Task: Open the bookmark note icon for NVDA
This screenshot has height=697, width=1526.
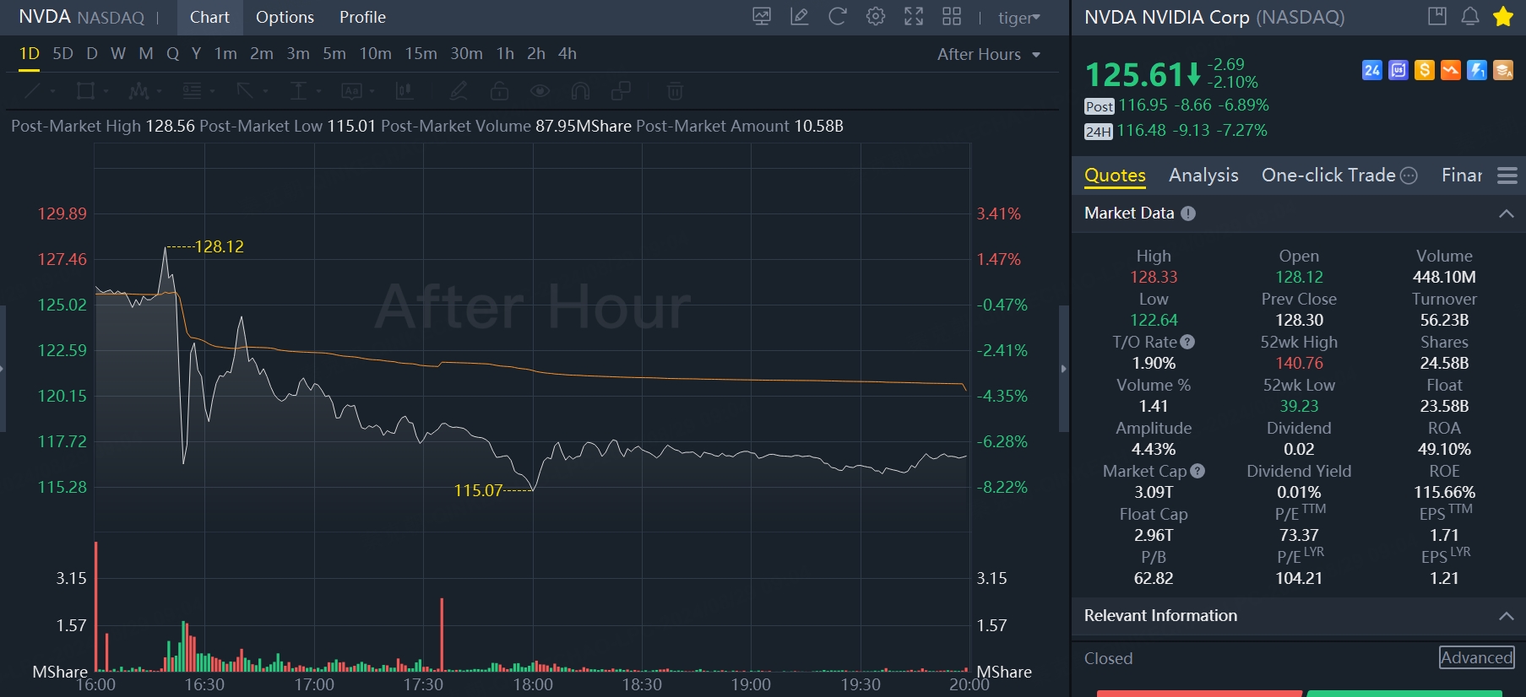Action: tap(1437, 16)
